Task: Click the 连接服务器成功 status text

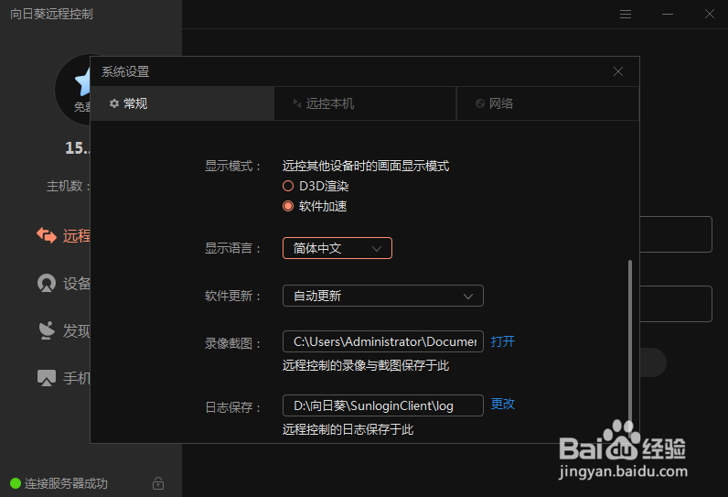Action: 66,483
